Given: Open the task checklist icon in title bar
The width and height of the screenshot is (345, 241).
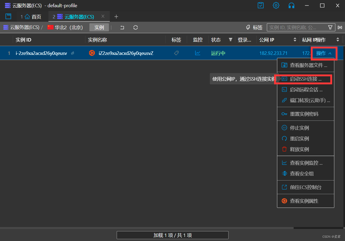Looking at the screenshot, I should [261, 5].
